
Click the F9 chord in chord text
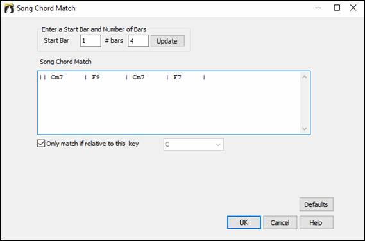96,77
